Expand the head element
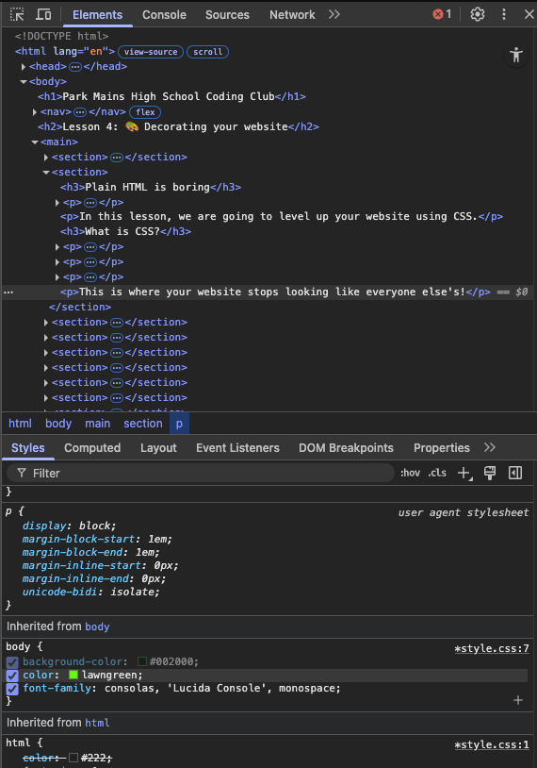 pyautogui.click(x=24, y=67)
